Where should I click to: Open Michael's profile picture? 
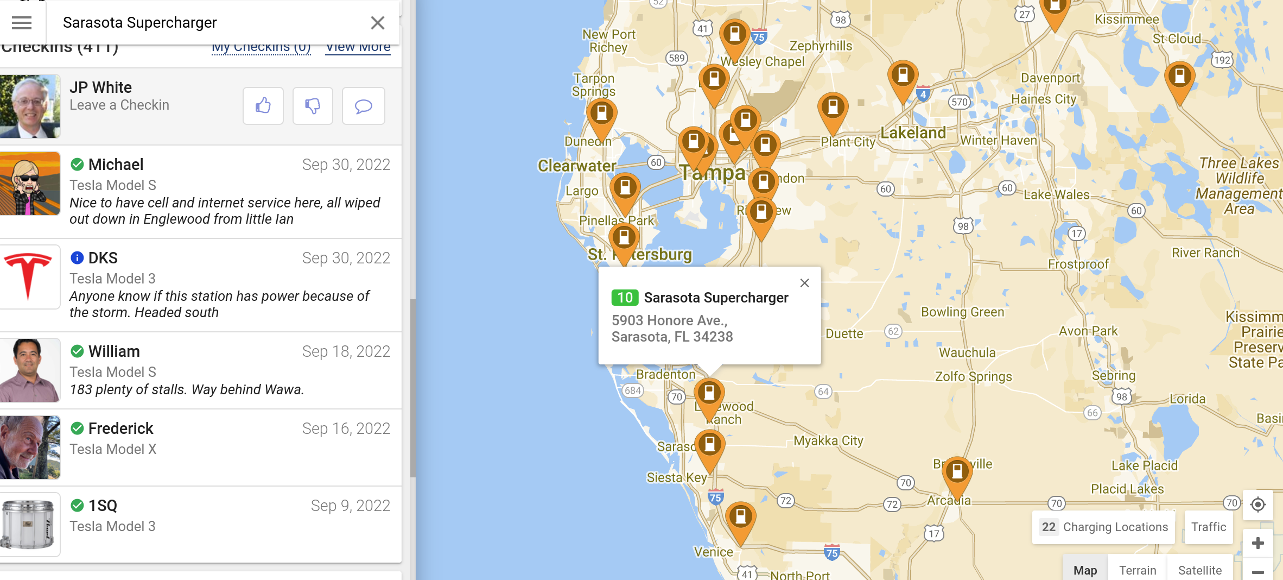pyautogui.click(x=30, y=184)
